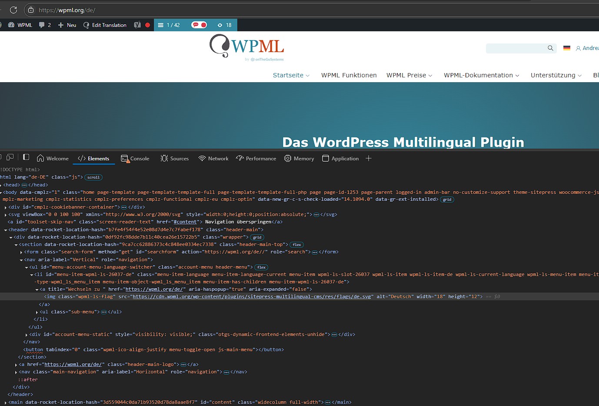599x406 pixels.
Task: Expand the sub-menu ul element
Action: pyautogui.click(x=37, y=312)
